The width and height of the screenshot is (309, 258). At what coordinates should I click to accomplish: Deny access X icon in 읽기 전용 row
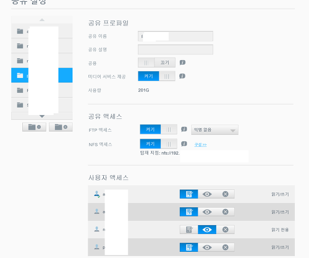click(x=226, y=230)
